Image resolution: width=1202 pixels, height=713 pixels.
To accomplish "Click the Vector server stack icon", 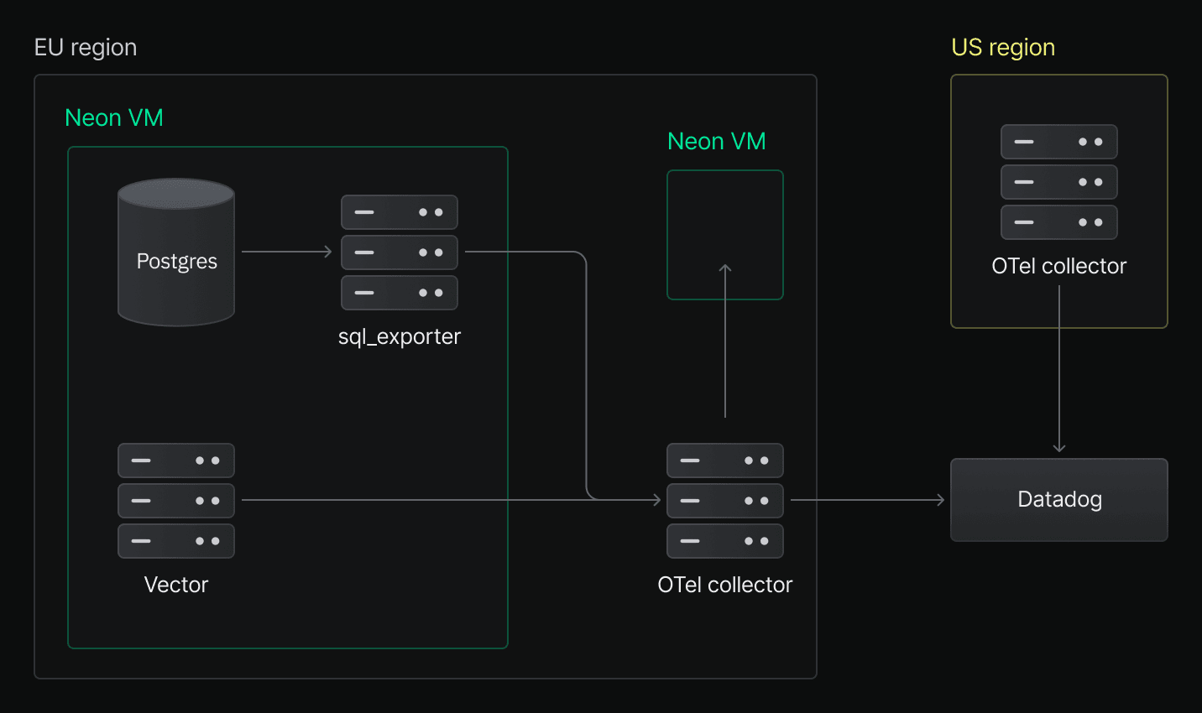I will (x=176, y=501).
